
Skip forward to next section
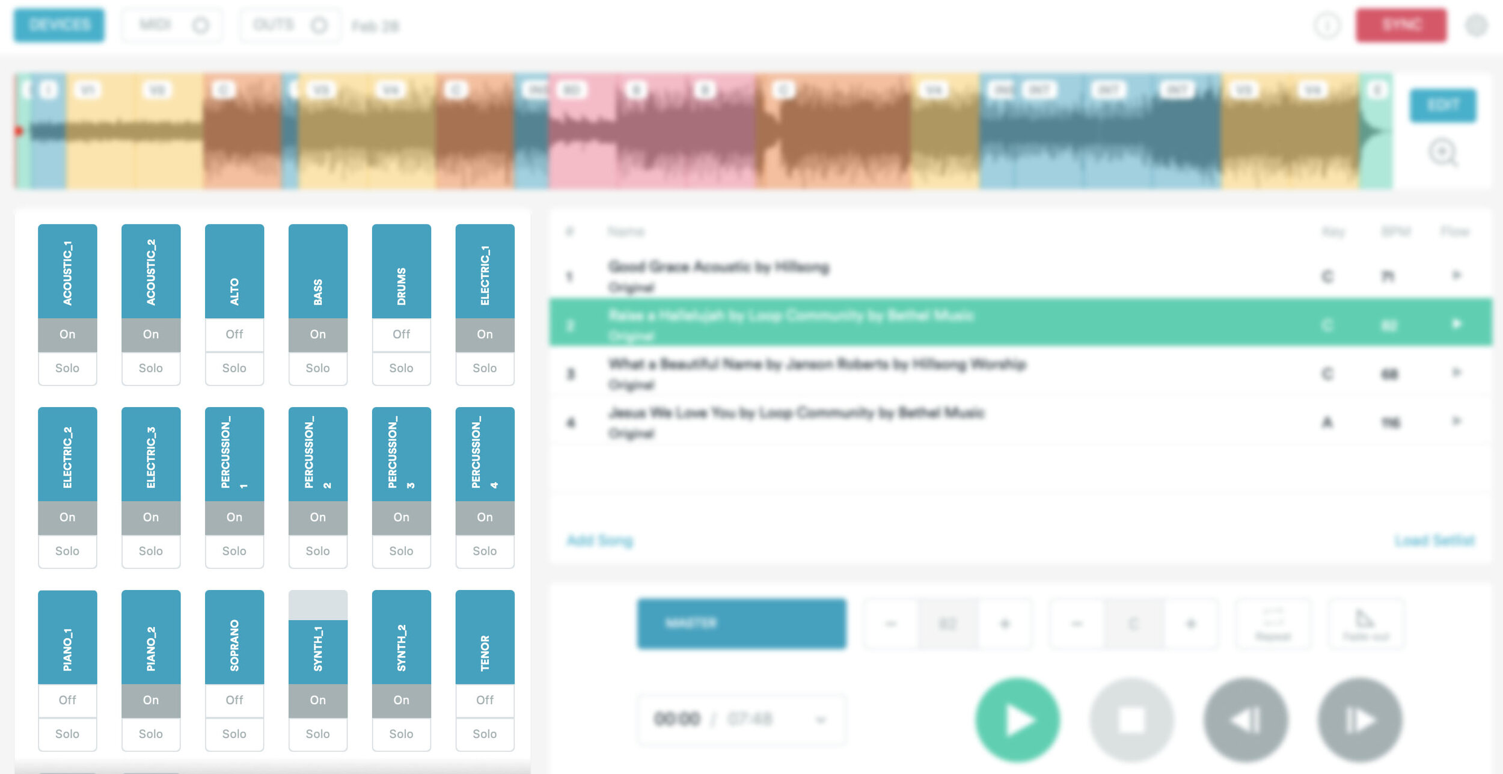coord(1360,720)
